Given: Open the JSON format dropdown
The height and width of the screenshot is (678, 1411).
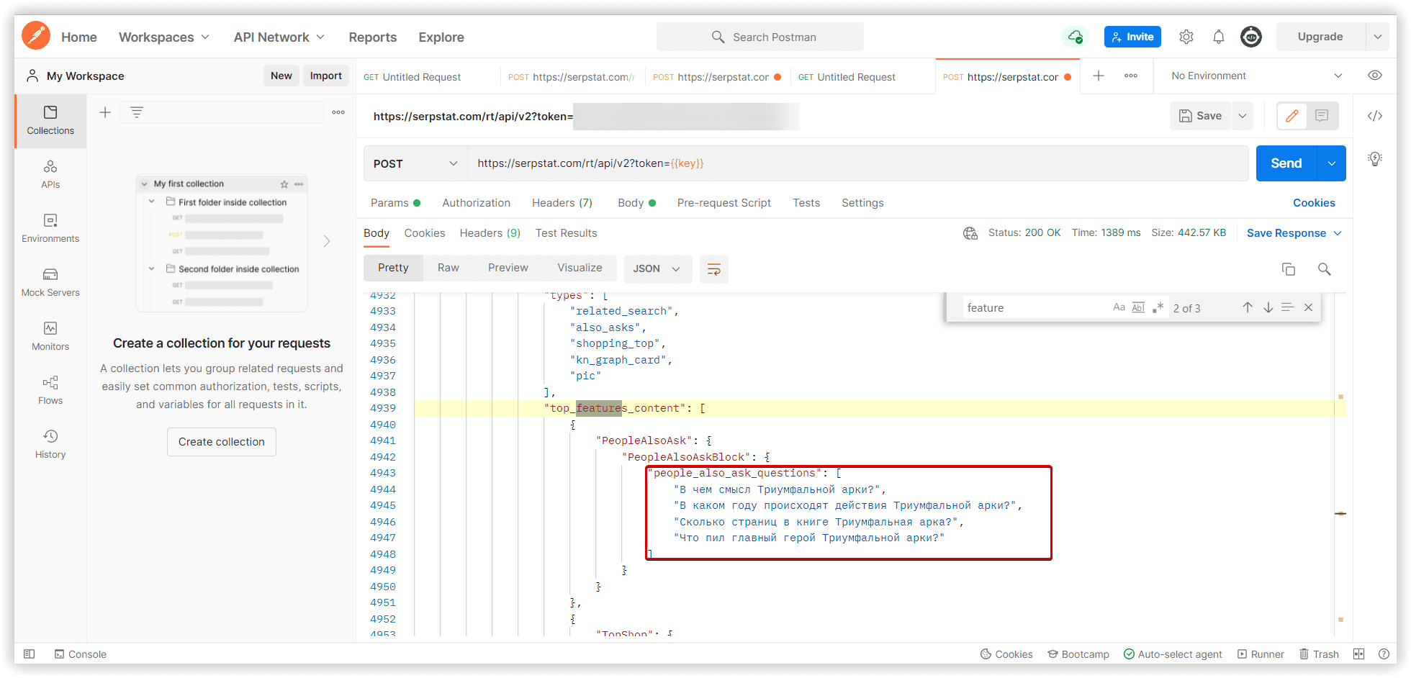Looking at the screenshot, I should 657,269.
